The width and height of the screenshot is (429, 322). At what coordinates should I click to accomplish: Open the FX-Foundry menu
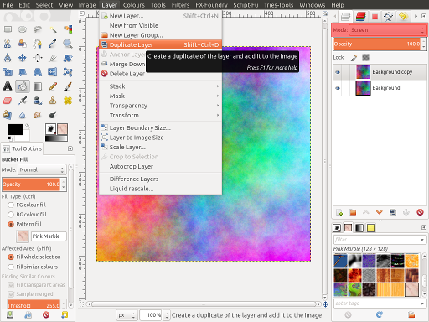(211, 5)
